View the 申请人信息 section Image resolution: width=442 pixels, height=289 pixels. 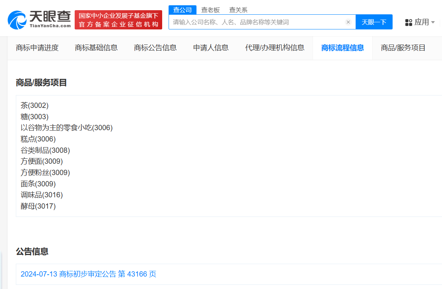pos(211,48)
